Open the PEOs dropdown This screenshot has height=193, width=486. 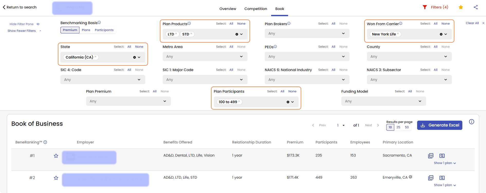point(307,56)
